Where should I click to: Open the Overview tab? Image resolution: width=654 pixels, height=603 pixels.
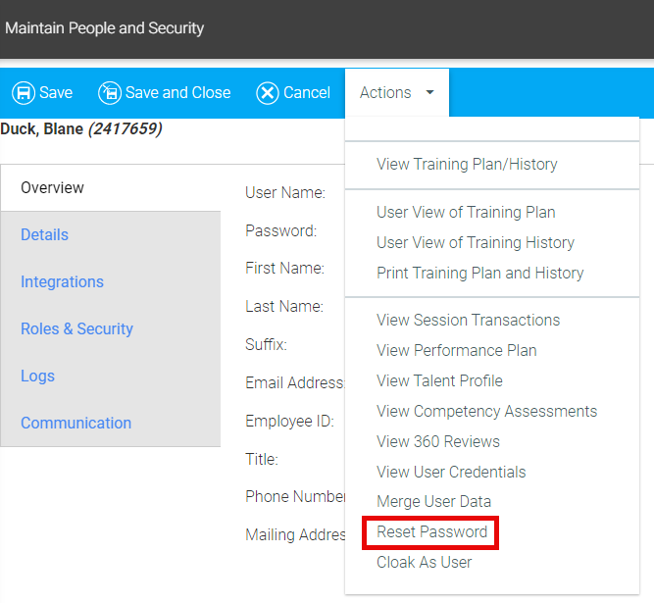[x=53, y=187]
